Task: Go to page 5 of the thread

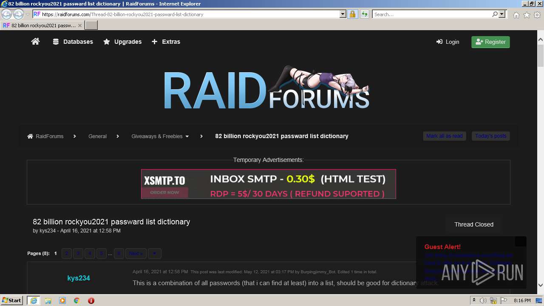Action: [x=101, y=254]
